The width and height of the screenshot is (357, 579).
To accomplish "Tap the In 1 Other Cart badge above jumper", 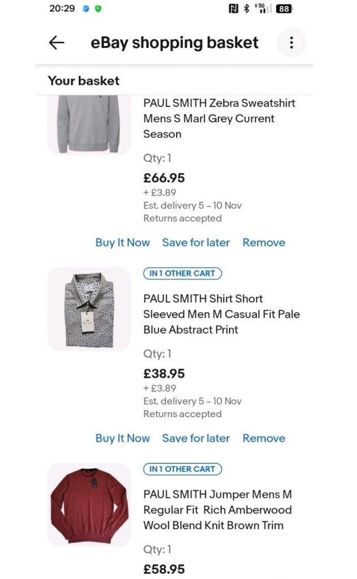I will tap(182, 469).
